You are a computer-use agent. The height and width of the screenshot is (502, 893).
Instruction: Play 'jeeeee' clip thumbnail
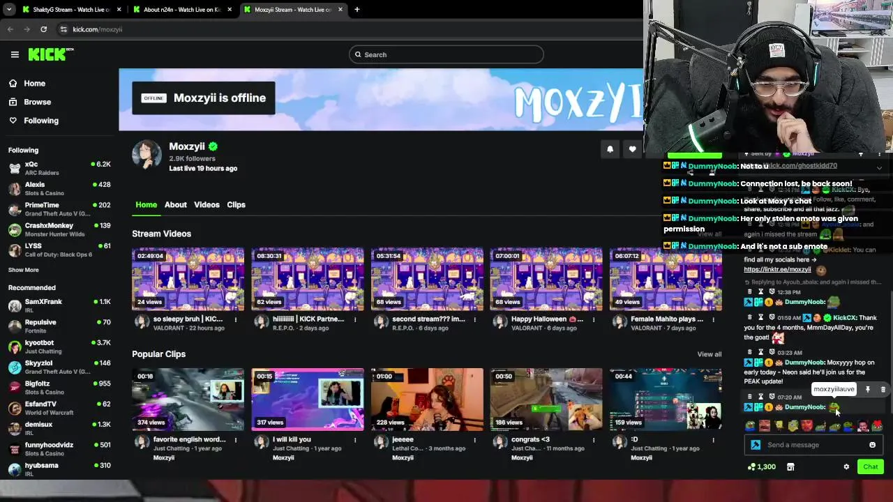pos(427,400)
